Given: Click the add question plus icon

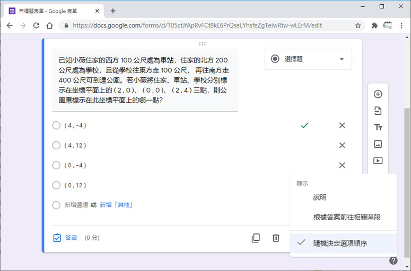Looking at the screenshot, I should [x=378, y=94].
